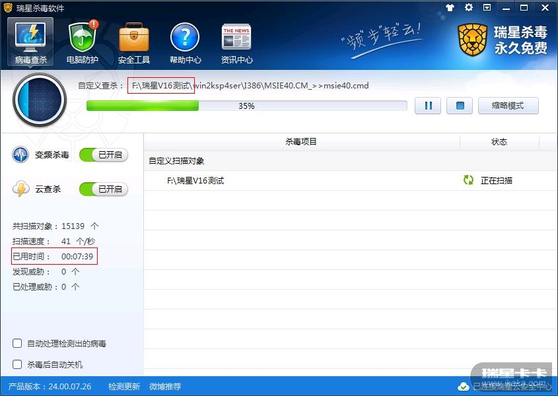Screen dimensions: 558x396
Task: Enable 自动处理检测出的病毒 checkbox
Action: point(17,343)
